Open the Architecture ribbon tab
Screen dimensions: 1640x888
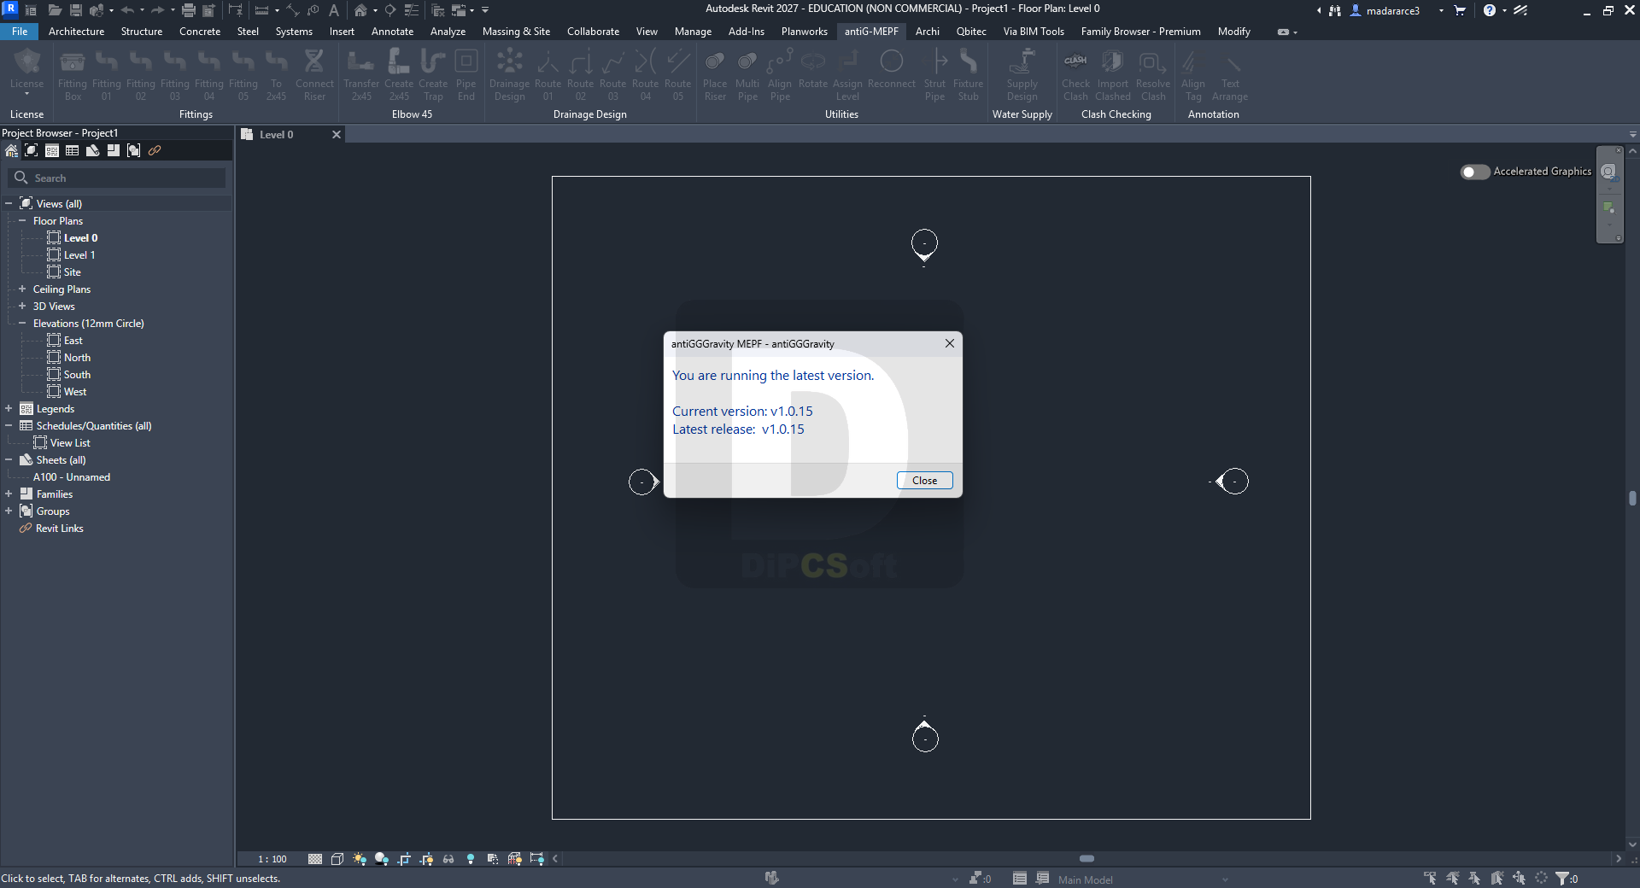pos(76,32)
